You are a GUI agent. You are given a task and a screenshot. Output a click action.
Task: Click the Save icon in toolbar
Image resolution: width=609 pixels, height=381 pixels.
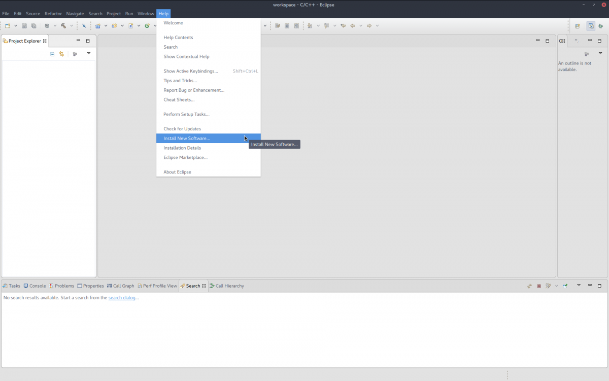click(x=24, y=26)
